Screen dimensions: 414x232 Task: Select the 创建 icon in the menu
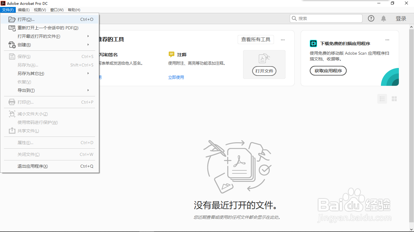pos(12,44)
